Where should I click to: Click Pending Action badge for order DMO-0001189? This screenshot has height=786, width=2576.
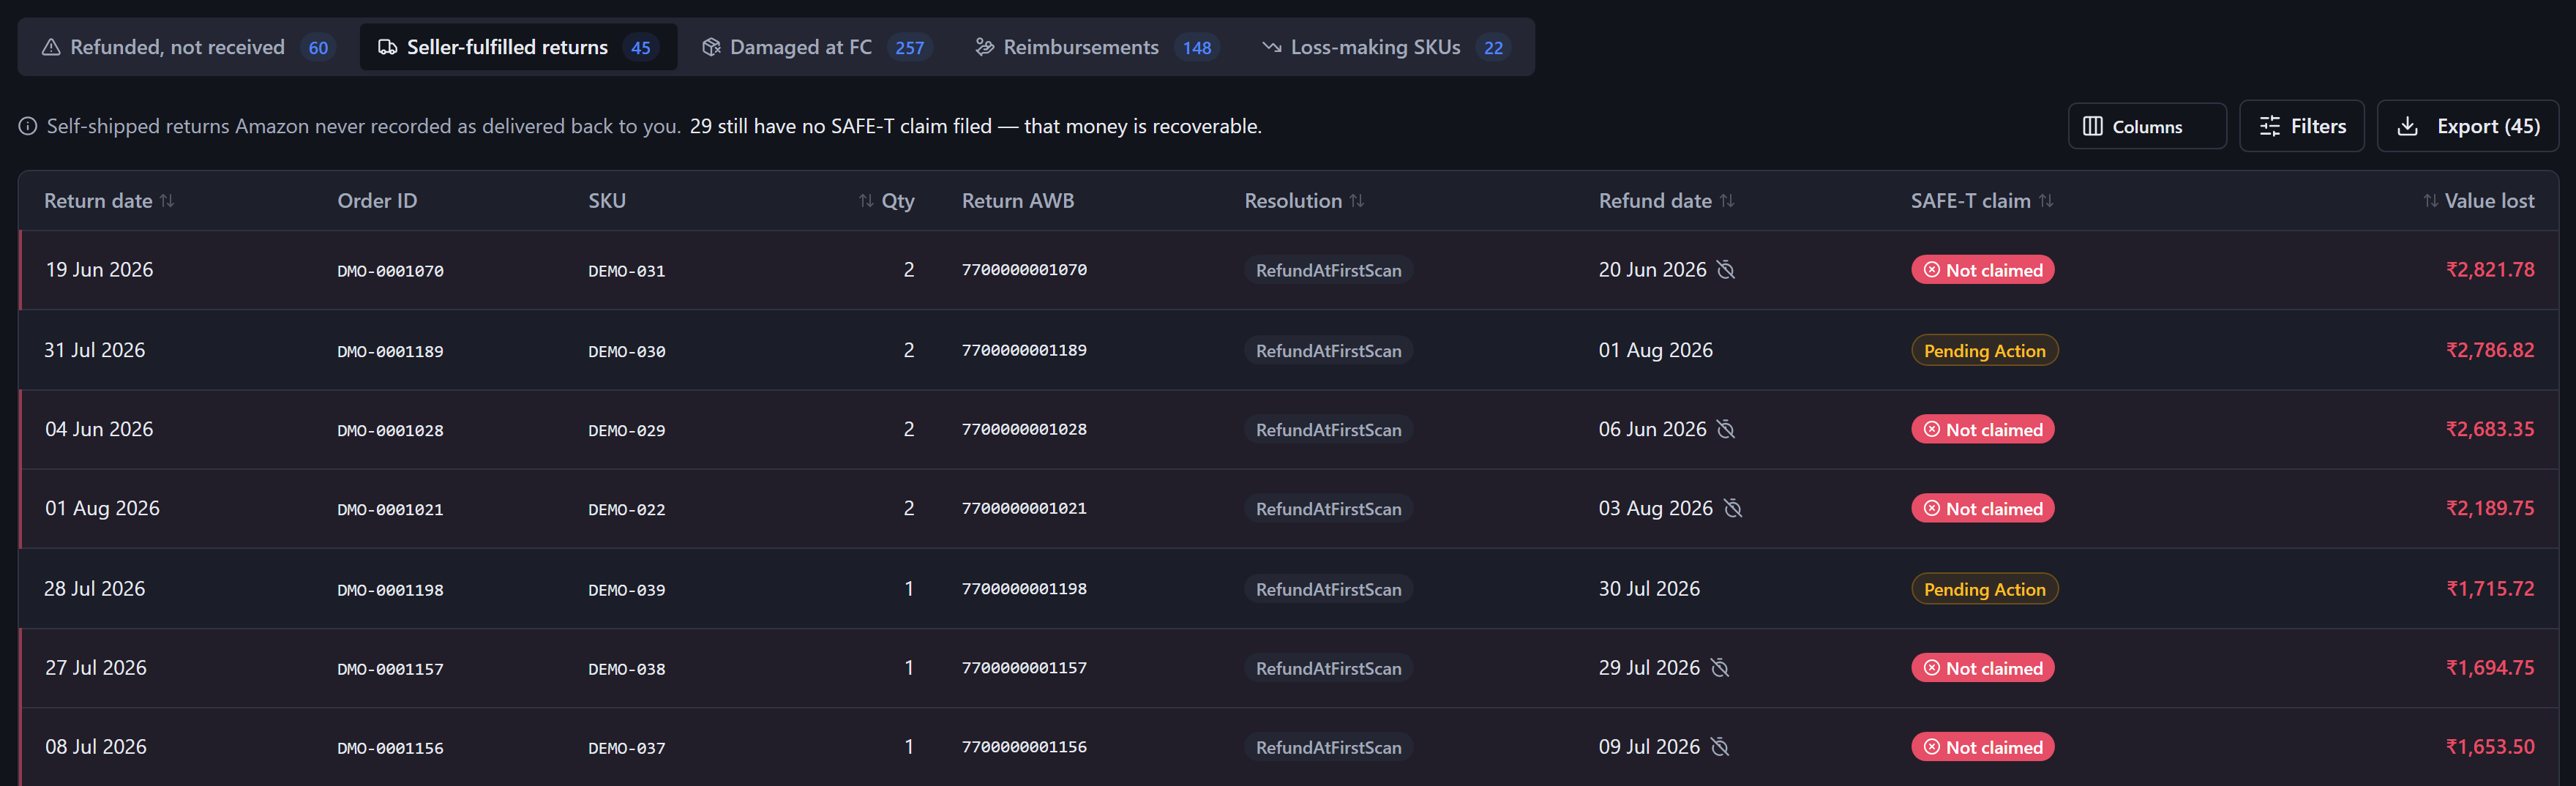coord(1984,350)
